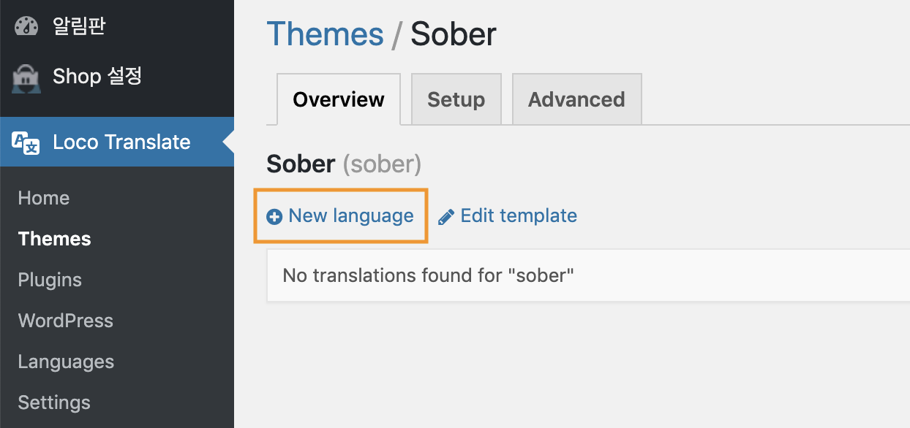Screen dimensions: 910x428
Task: Click the Edit template link text
Action: coord(519,215)
